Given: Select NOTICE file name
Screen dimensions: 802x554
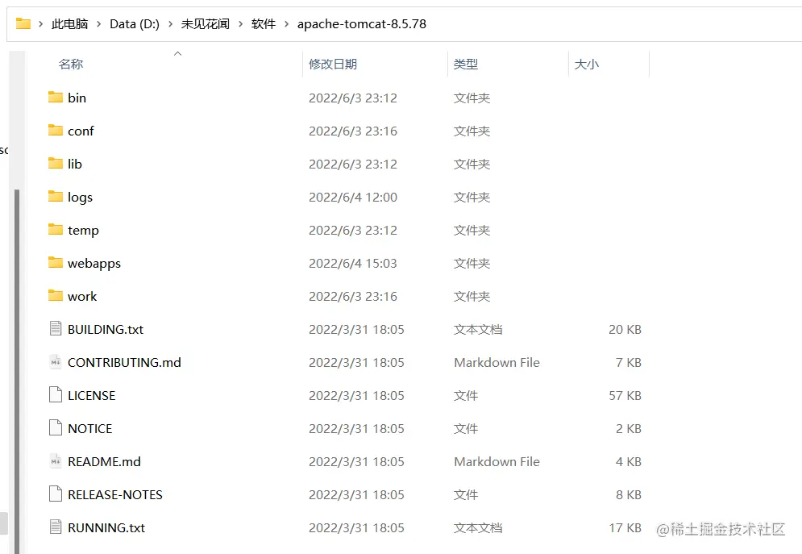Looking at the screenshot, I should pyautogui.click(x=90, y=428).
